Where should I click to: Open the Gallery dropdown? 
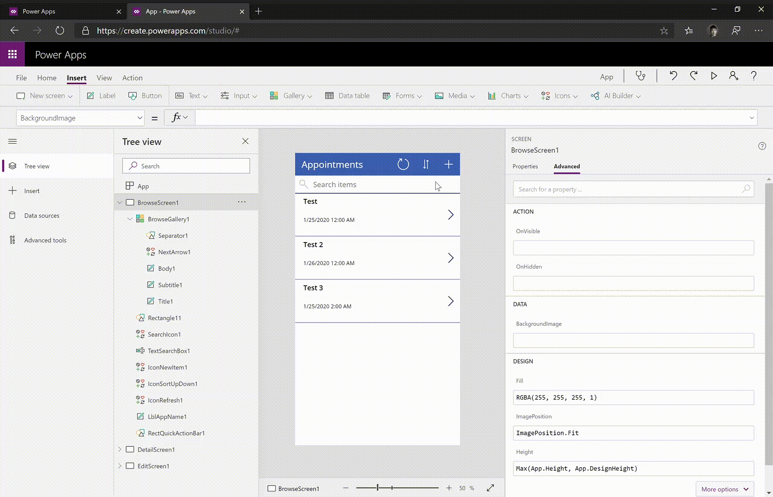tap(291, 96)
